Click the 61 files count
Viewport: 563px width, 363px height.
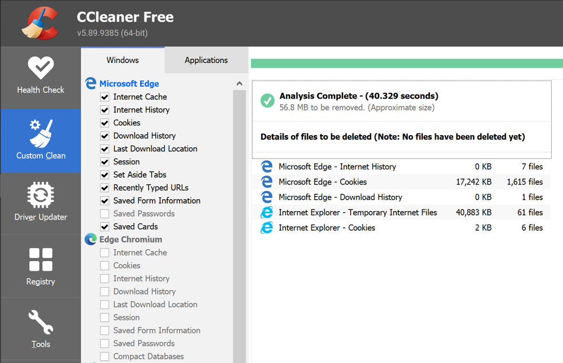(x=530, y=213)
